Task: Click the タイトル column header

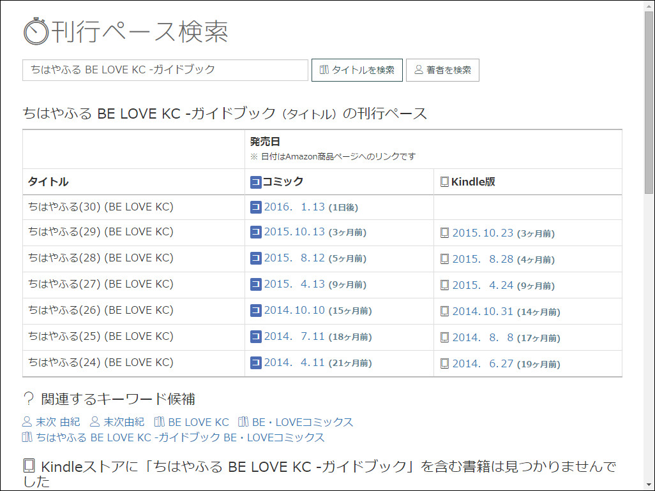Action: (x=48, y=182)
